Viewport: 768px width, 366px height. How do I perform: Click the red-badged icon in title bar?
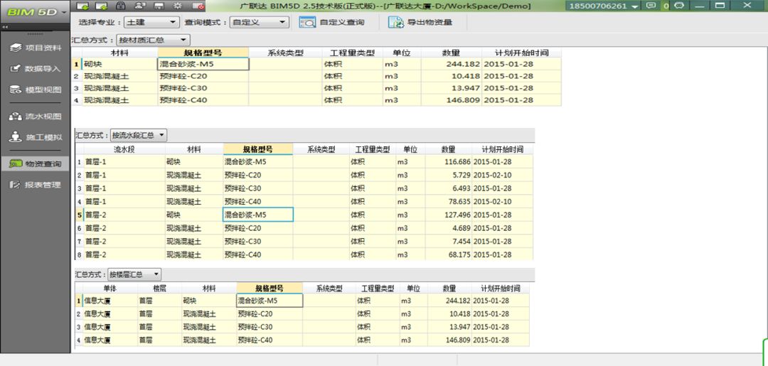pos(198,6)
